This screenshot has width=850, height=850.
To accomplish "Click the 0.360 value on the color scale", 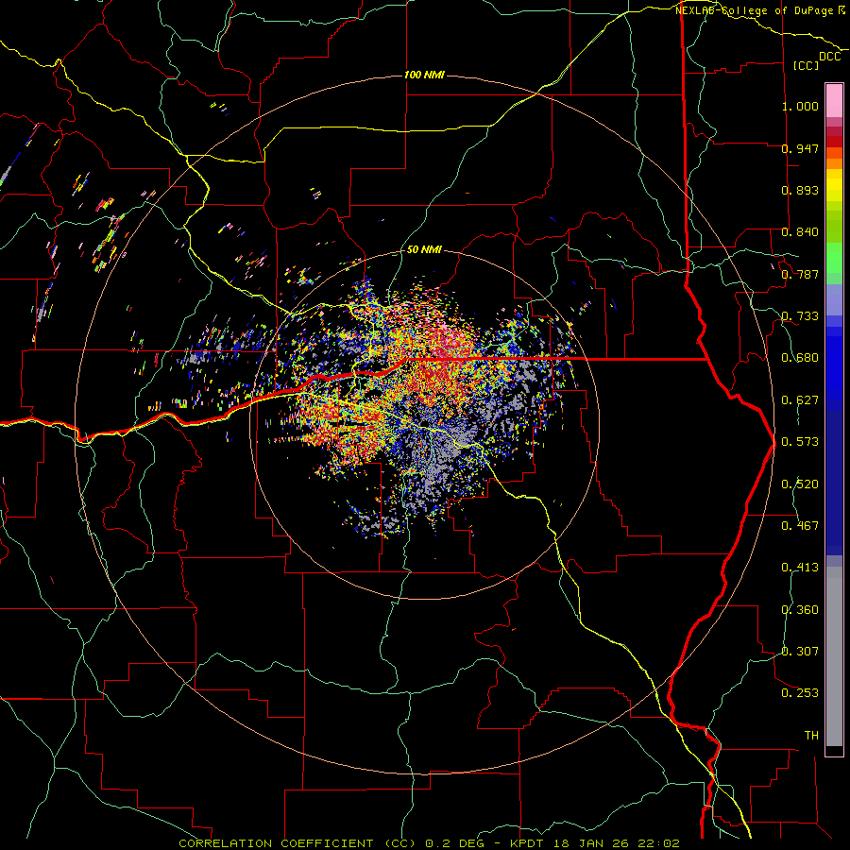I will [800, 610].
